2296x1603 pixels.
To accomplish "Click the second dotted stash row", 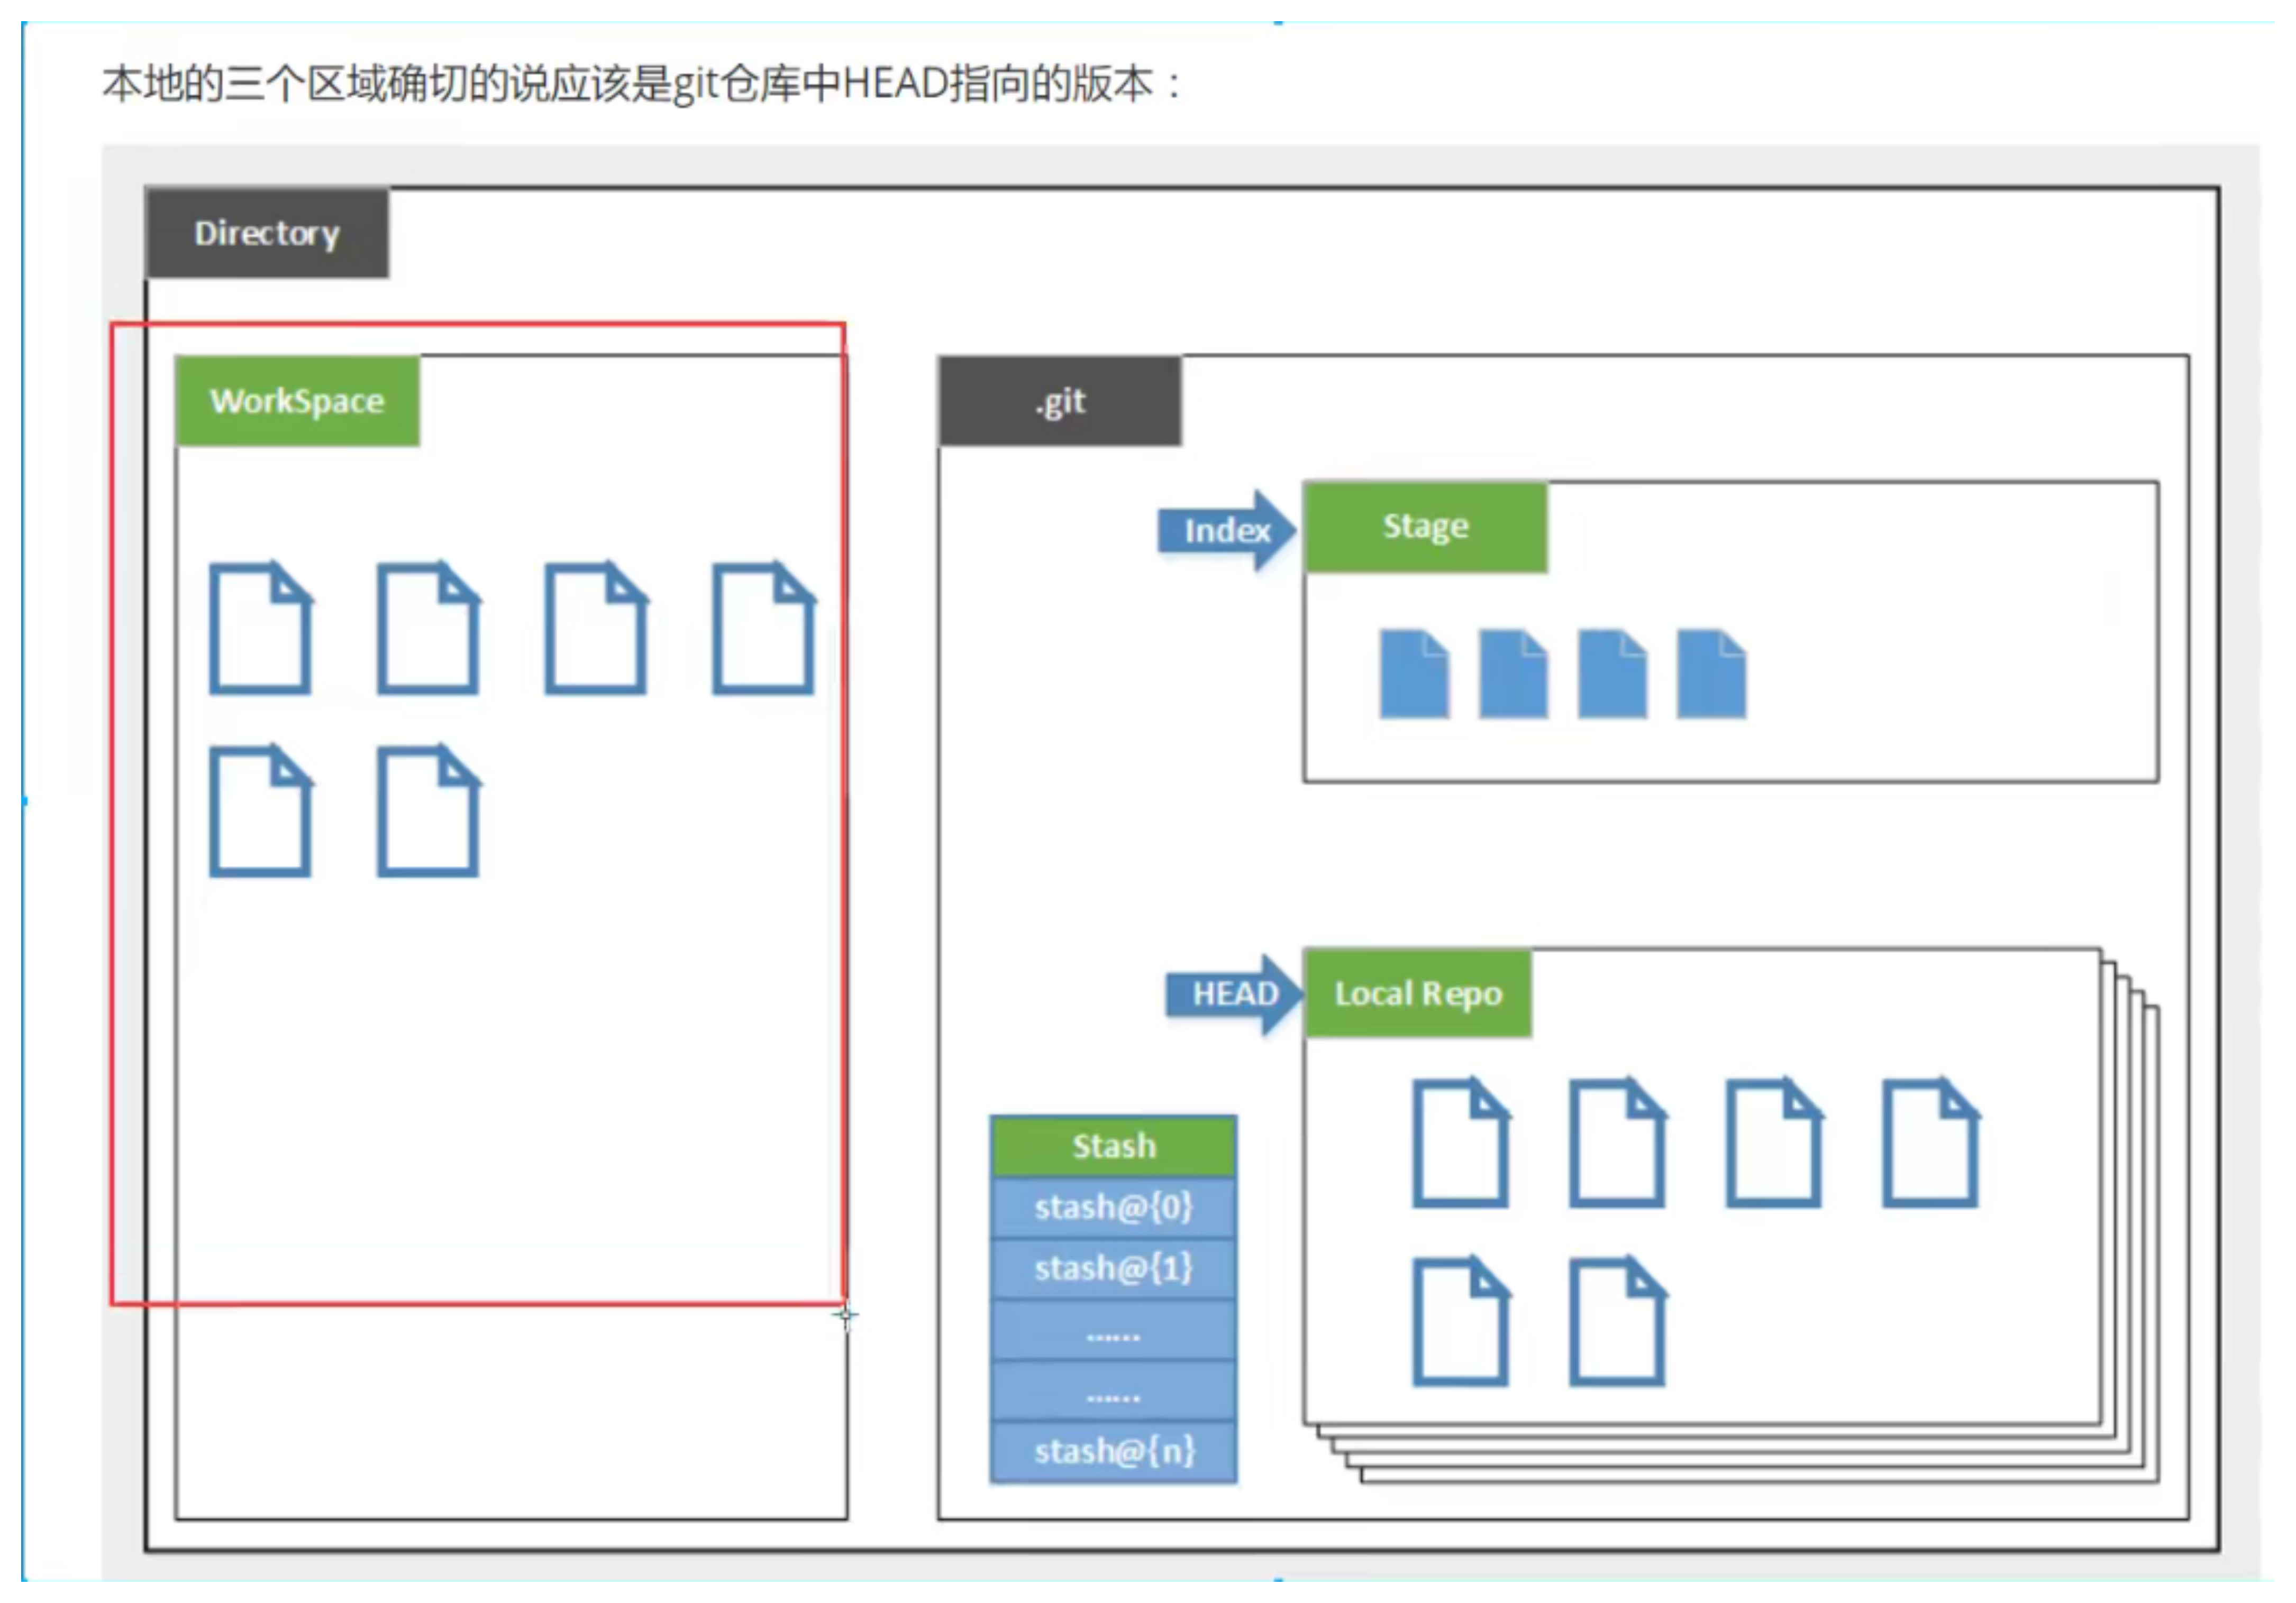I will (x=1113, y=1391).
